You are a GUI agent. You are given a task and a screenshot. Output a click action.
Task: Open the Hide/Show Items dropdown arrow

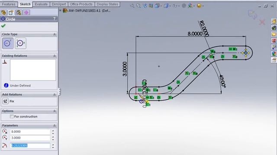179,6
